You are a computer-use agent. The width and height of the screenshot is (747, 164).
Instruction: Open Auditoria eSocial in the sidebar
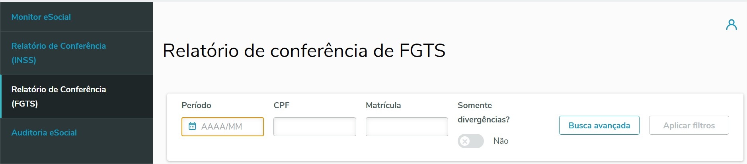pyautogui.click(x=44, y=133)
